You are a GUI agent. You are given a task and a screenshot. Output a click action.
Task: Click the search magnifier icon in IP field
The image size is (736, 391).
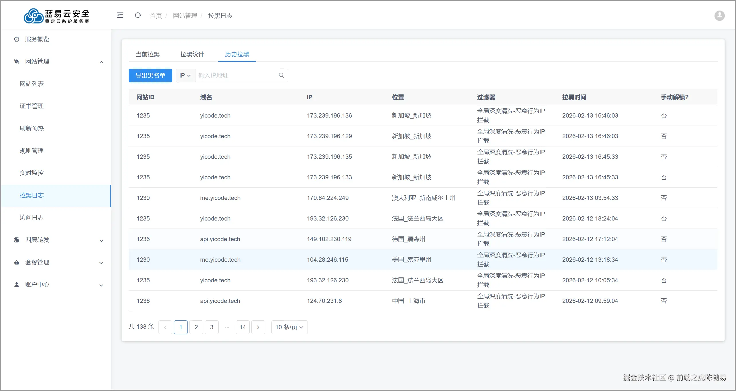[281, 76]
